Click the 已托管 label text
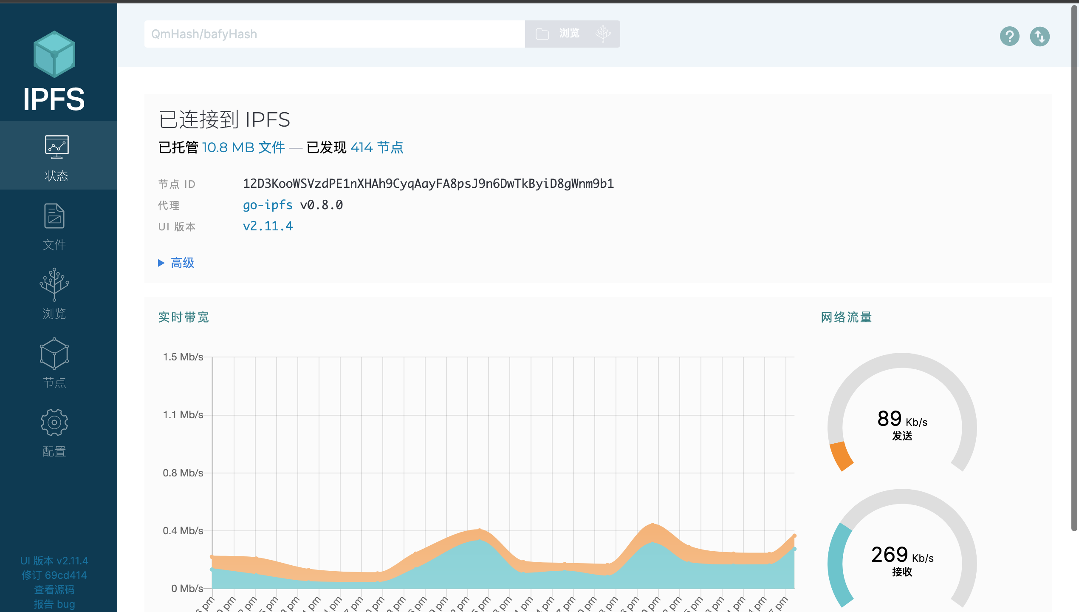This screenshot has width=1079, height=612. tap(178, 147)
